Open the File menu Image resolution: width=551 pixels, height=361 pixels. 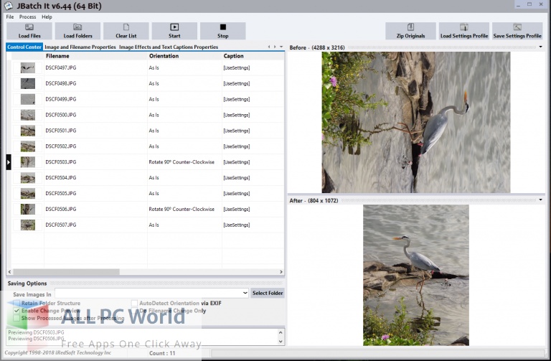coord(10,17)
